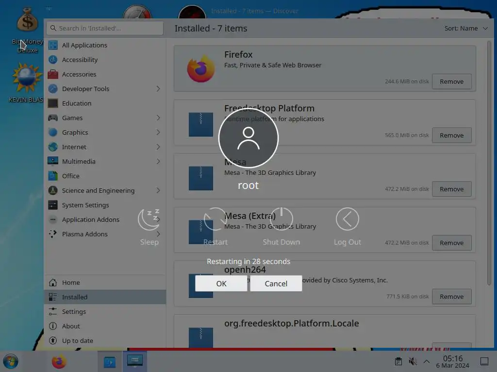Launch Firefox from the taskbar
497x372 pixels.
pos(59,361)
